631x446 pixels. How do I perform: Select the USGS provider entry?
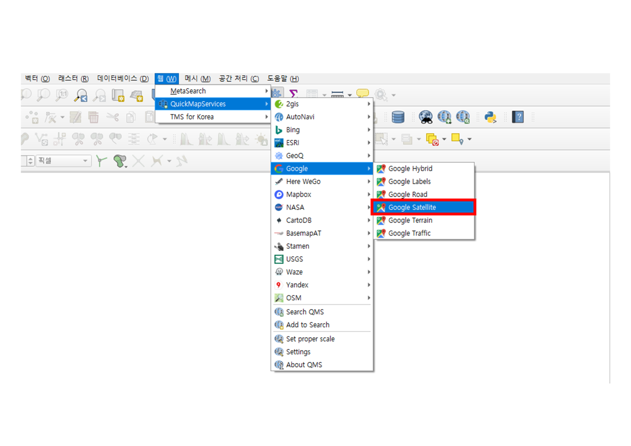tap(322, 259)
